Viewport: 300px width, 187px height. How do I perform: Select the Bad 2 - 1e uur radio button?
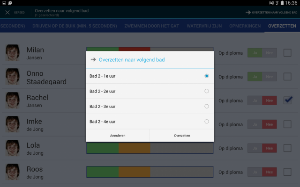point(206,76)
